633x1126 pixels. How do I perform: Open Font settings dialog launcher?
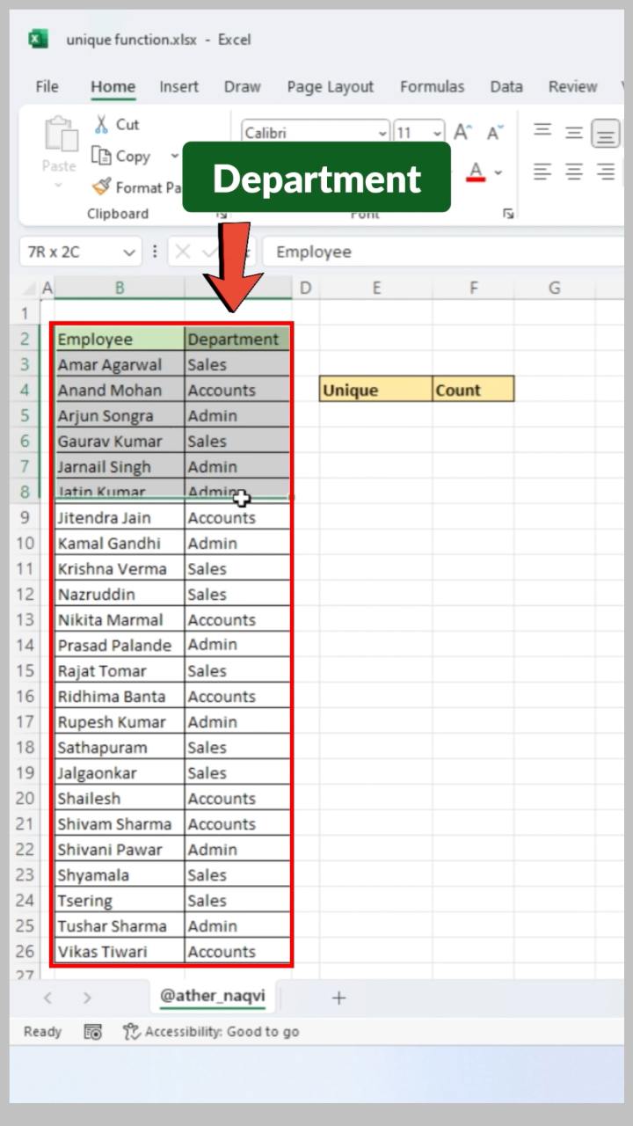(x=508, y=214)
